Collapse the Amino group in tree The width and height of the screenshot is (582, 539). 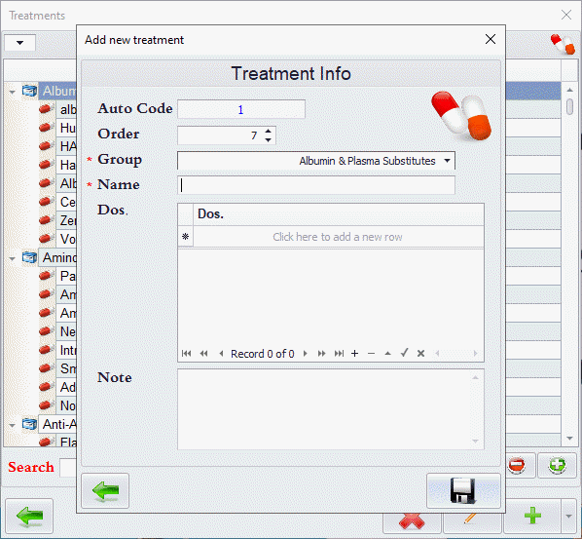pos(13,258)
